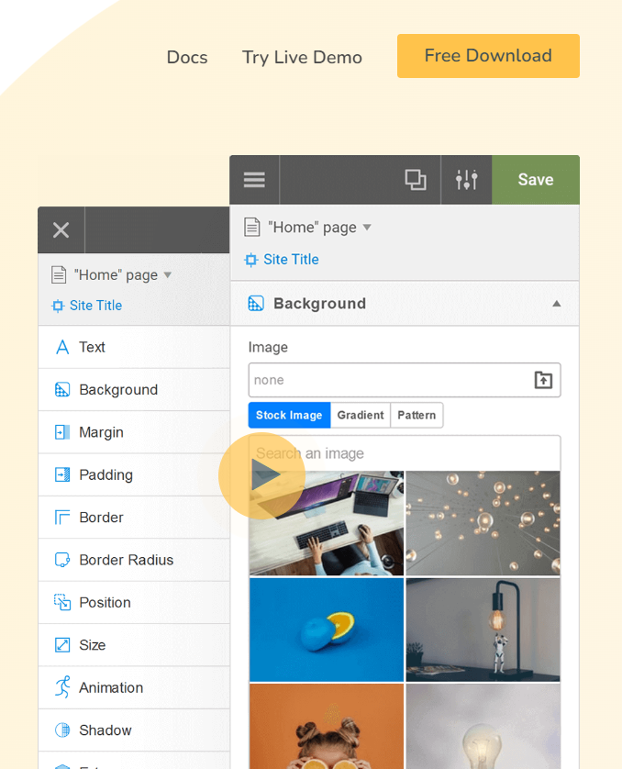
Task: Click Background section header icon
Action: tap(256, 304)
